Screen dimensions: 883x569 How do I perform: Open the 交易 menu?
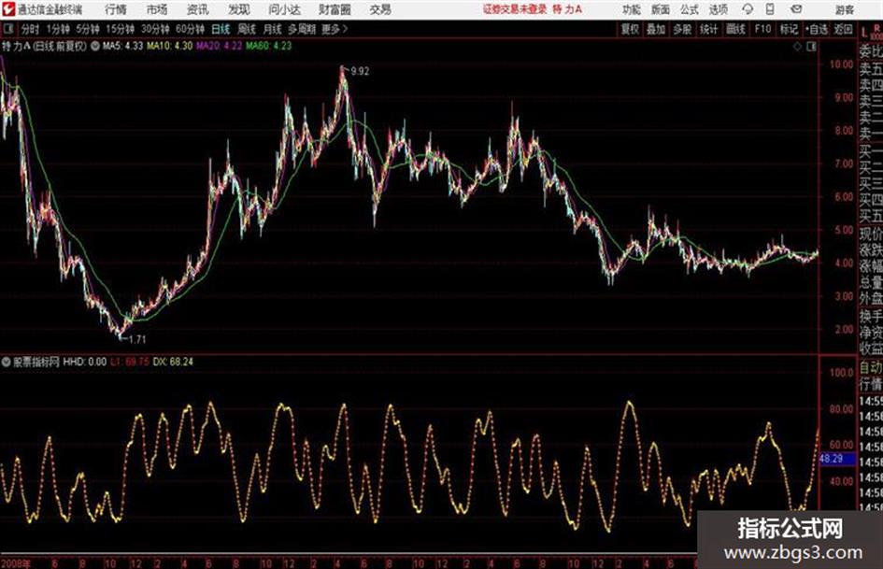(x=380, y=9)
